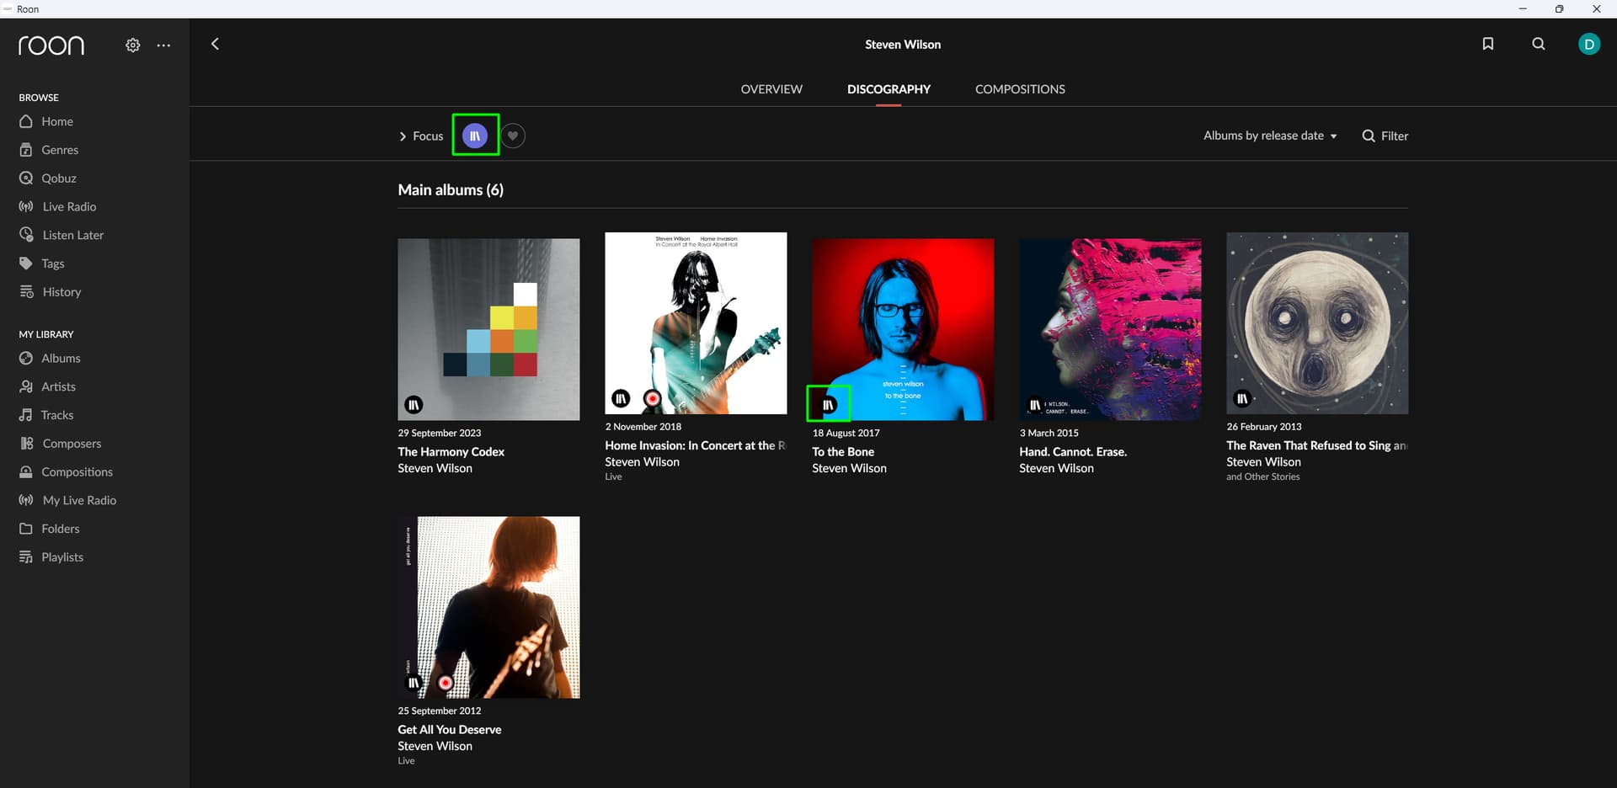Expand the Focus panel
This screenshot has height=788, width=1617.
[420, 136]
